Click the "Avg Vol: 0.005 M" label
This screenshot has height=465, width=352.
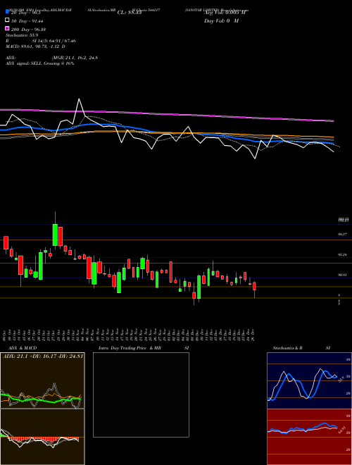[x=225, y=13]
